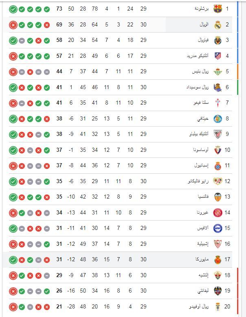Open the أوساسونا team link
This screenshot has width=246, height=317.
coord(201,150)
